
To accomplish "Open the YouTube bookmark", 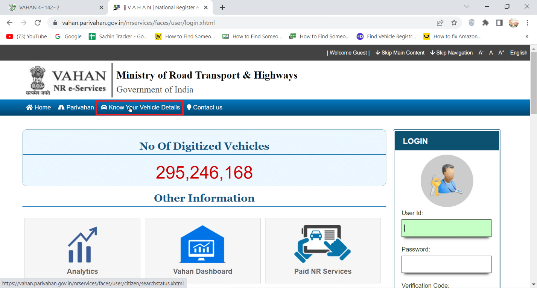I will [x=26, y=36].
